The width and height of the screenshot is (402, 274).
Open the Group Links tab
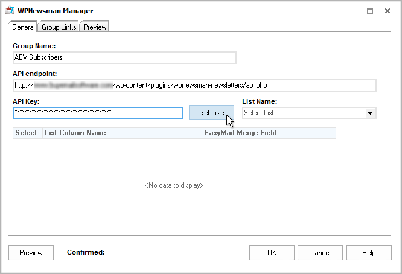tap(59, 27)
